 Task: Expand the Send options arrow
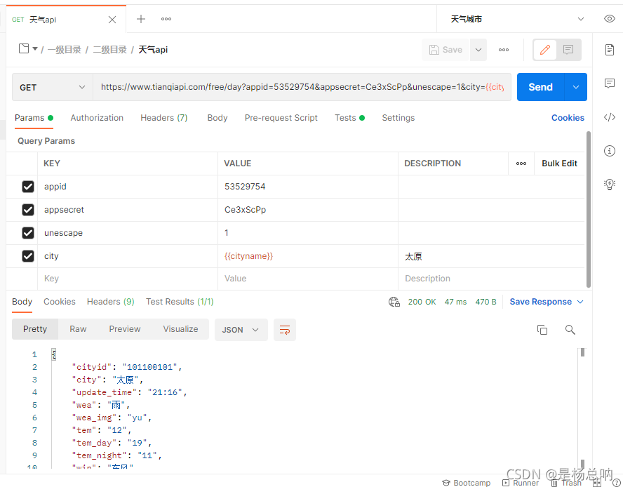[x=576, y=87]
